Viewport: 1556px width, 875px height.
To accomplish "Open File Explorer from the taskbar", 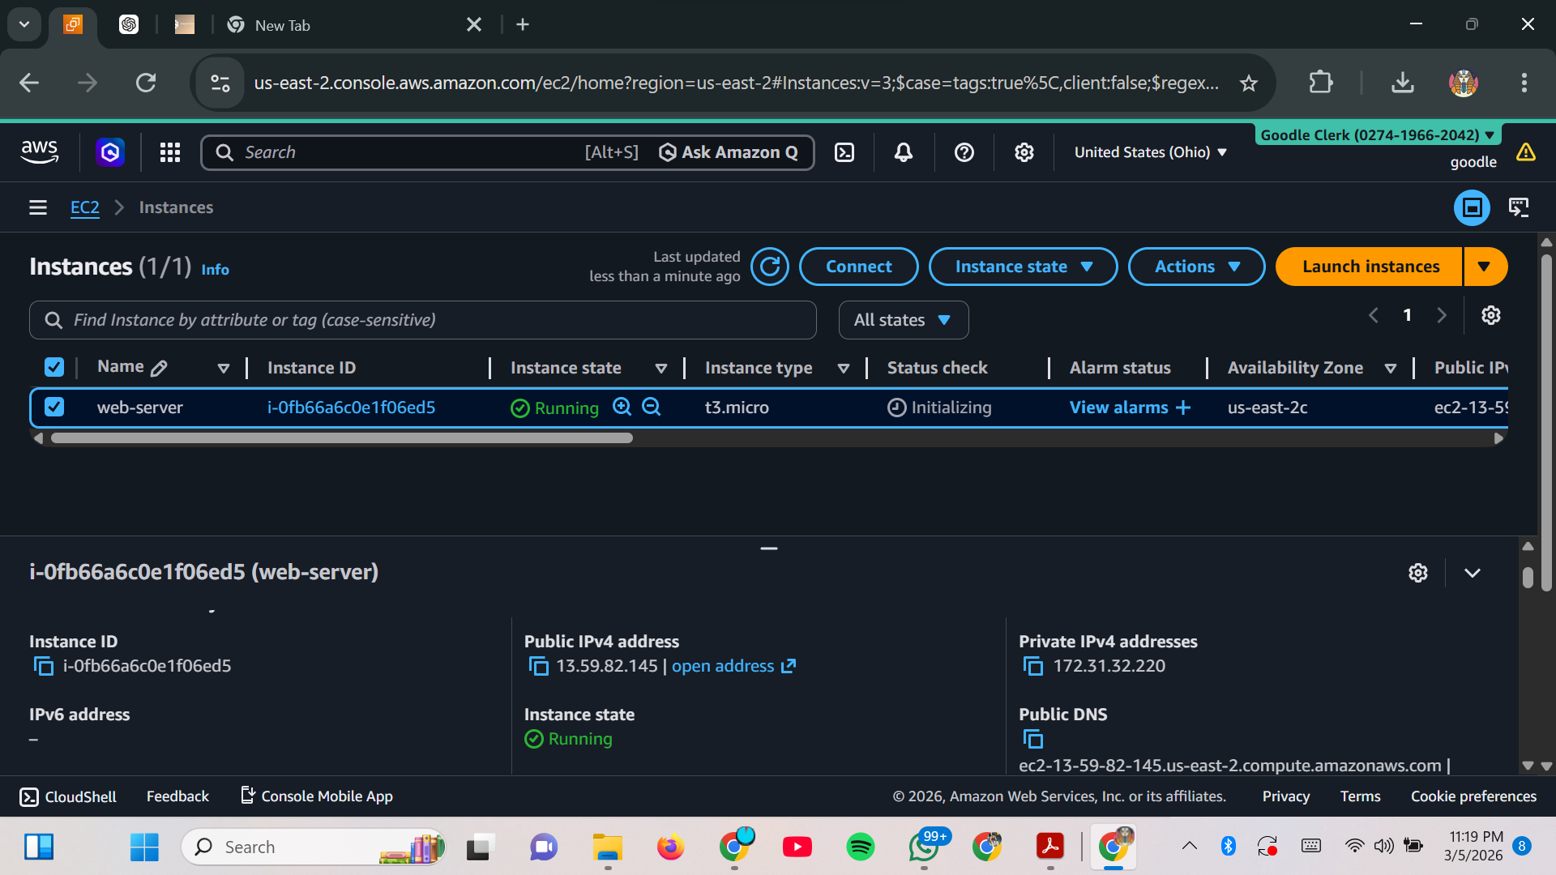I will coord(607,847).
